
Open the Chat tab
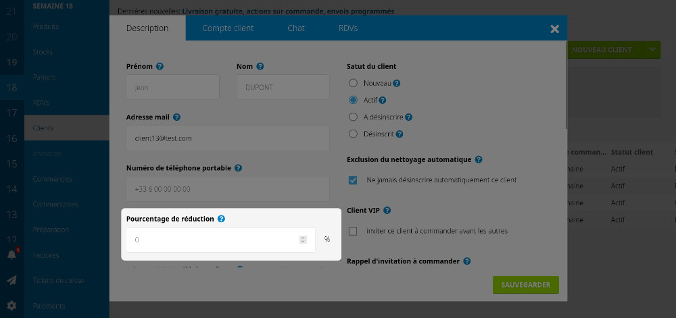point(296,28)
